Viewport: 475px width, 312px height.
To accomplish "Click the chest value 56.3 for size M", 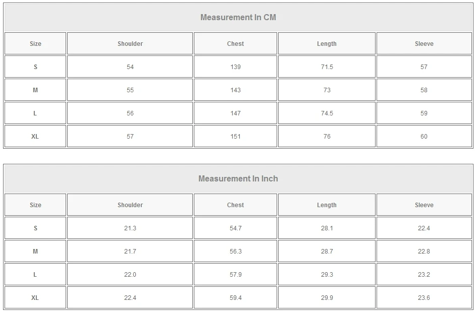I will pyautogui.click(x=235, y=252).
